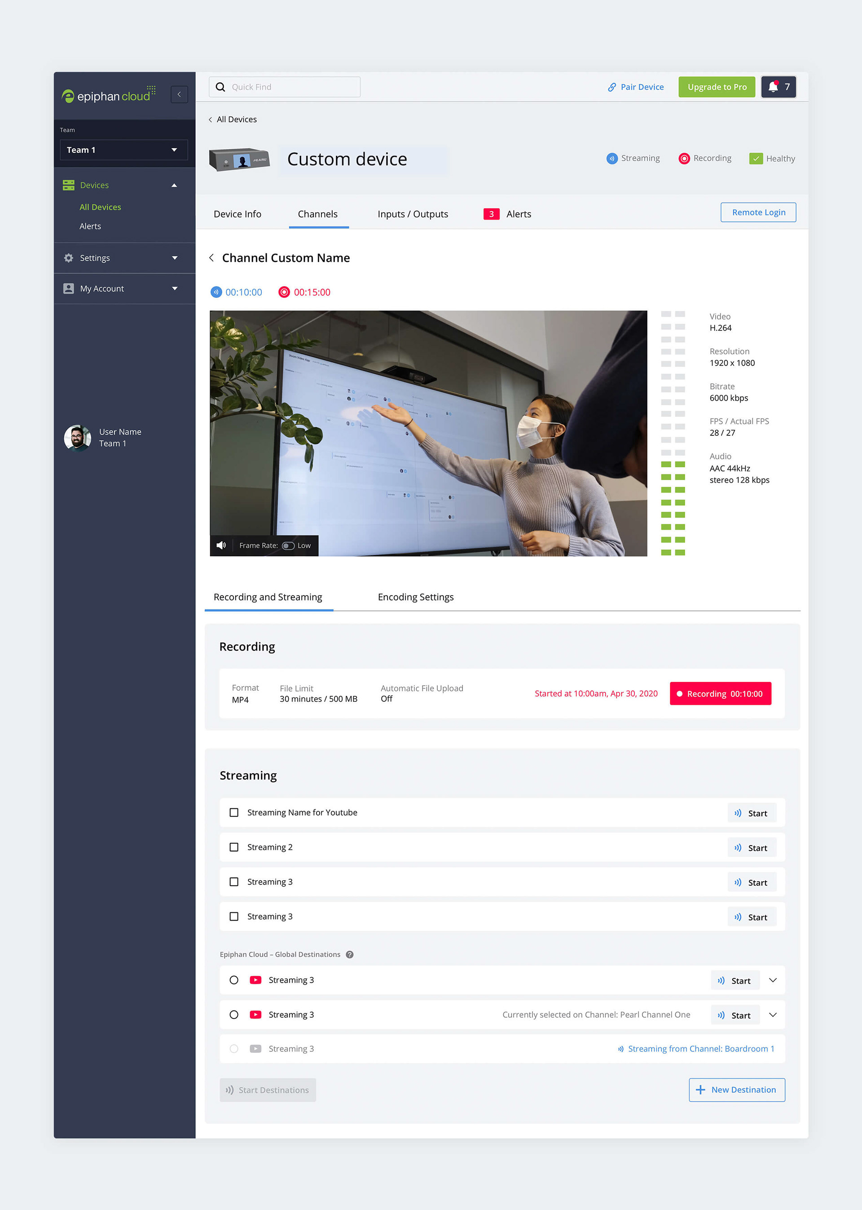
Task: Collapse the sidebar with the arrow button
Action: pos(180,94)
